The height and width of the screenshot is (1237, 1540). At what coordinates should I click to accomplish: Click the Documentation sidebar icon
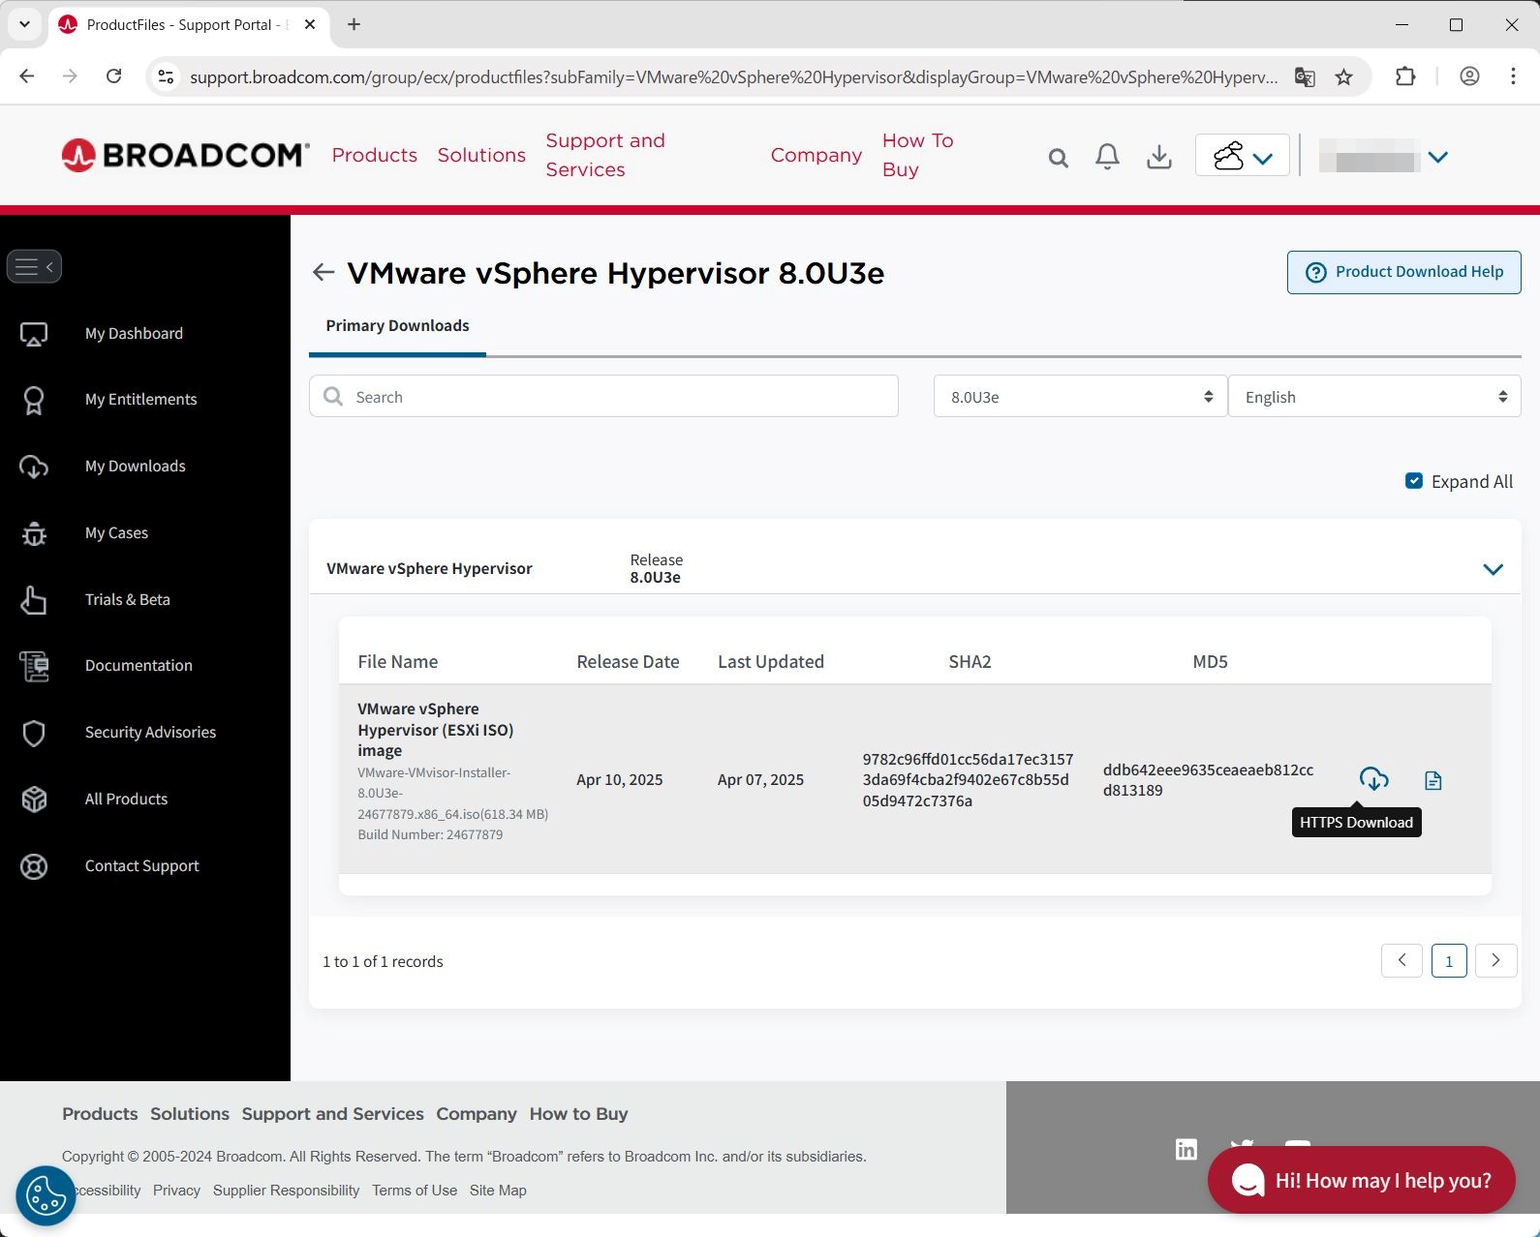34,666
